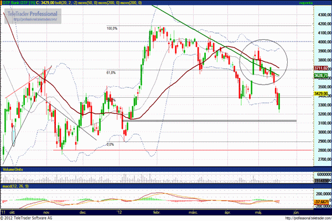Select the C: 3429,00 closing value in header
The image size is (332, 221).
[x=45, y=3]
